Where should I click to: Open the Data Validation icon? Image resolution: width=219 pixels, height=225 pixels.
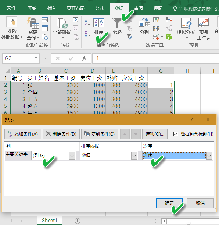coord(156,37)
